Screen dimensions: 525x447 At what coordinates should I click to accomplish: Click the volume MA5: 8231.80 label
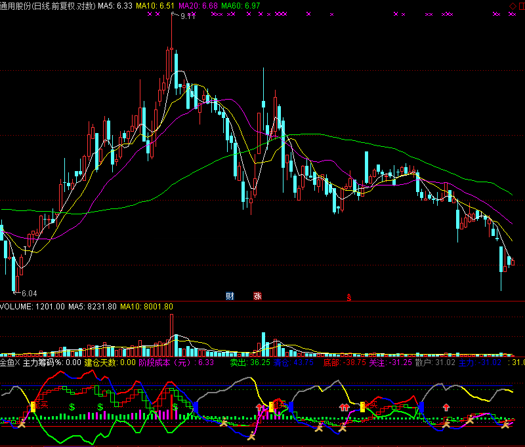coord(93,307)
